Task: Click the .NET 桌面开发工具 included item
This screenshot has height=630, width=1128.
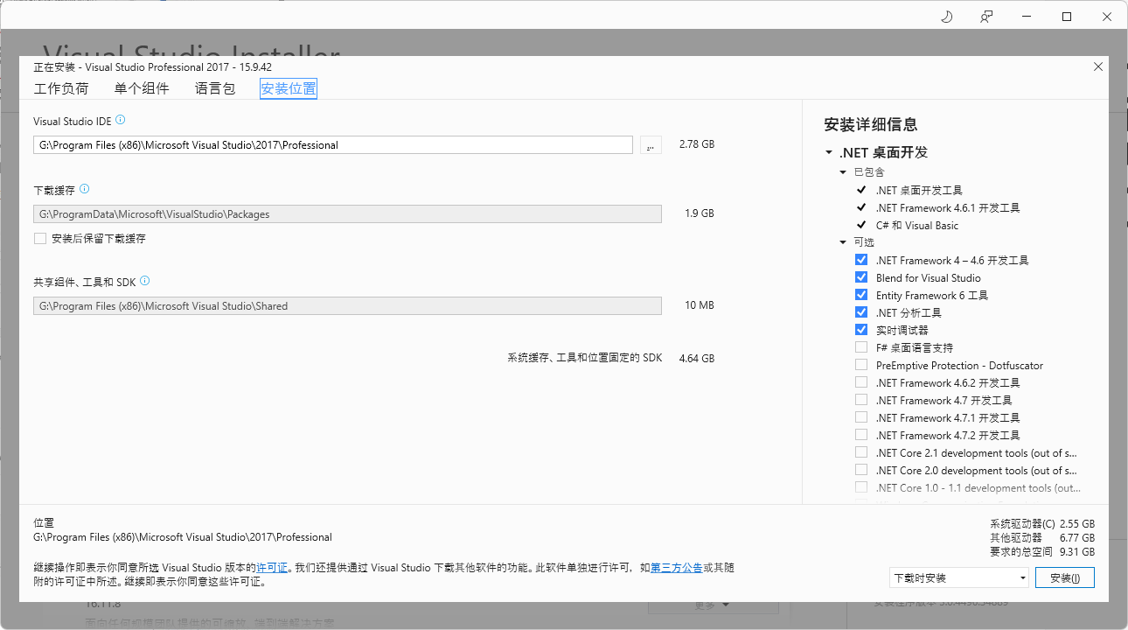Action: pyautogui.click(x=919, y=190)
